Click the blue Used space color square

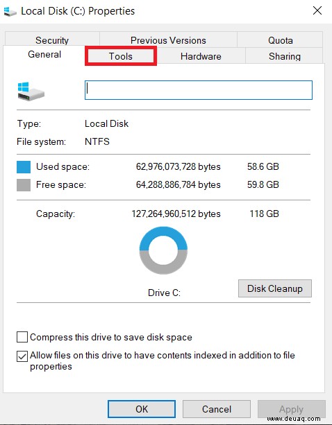tap(24, 167)
